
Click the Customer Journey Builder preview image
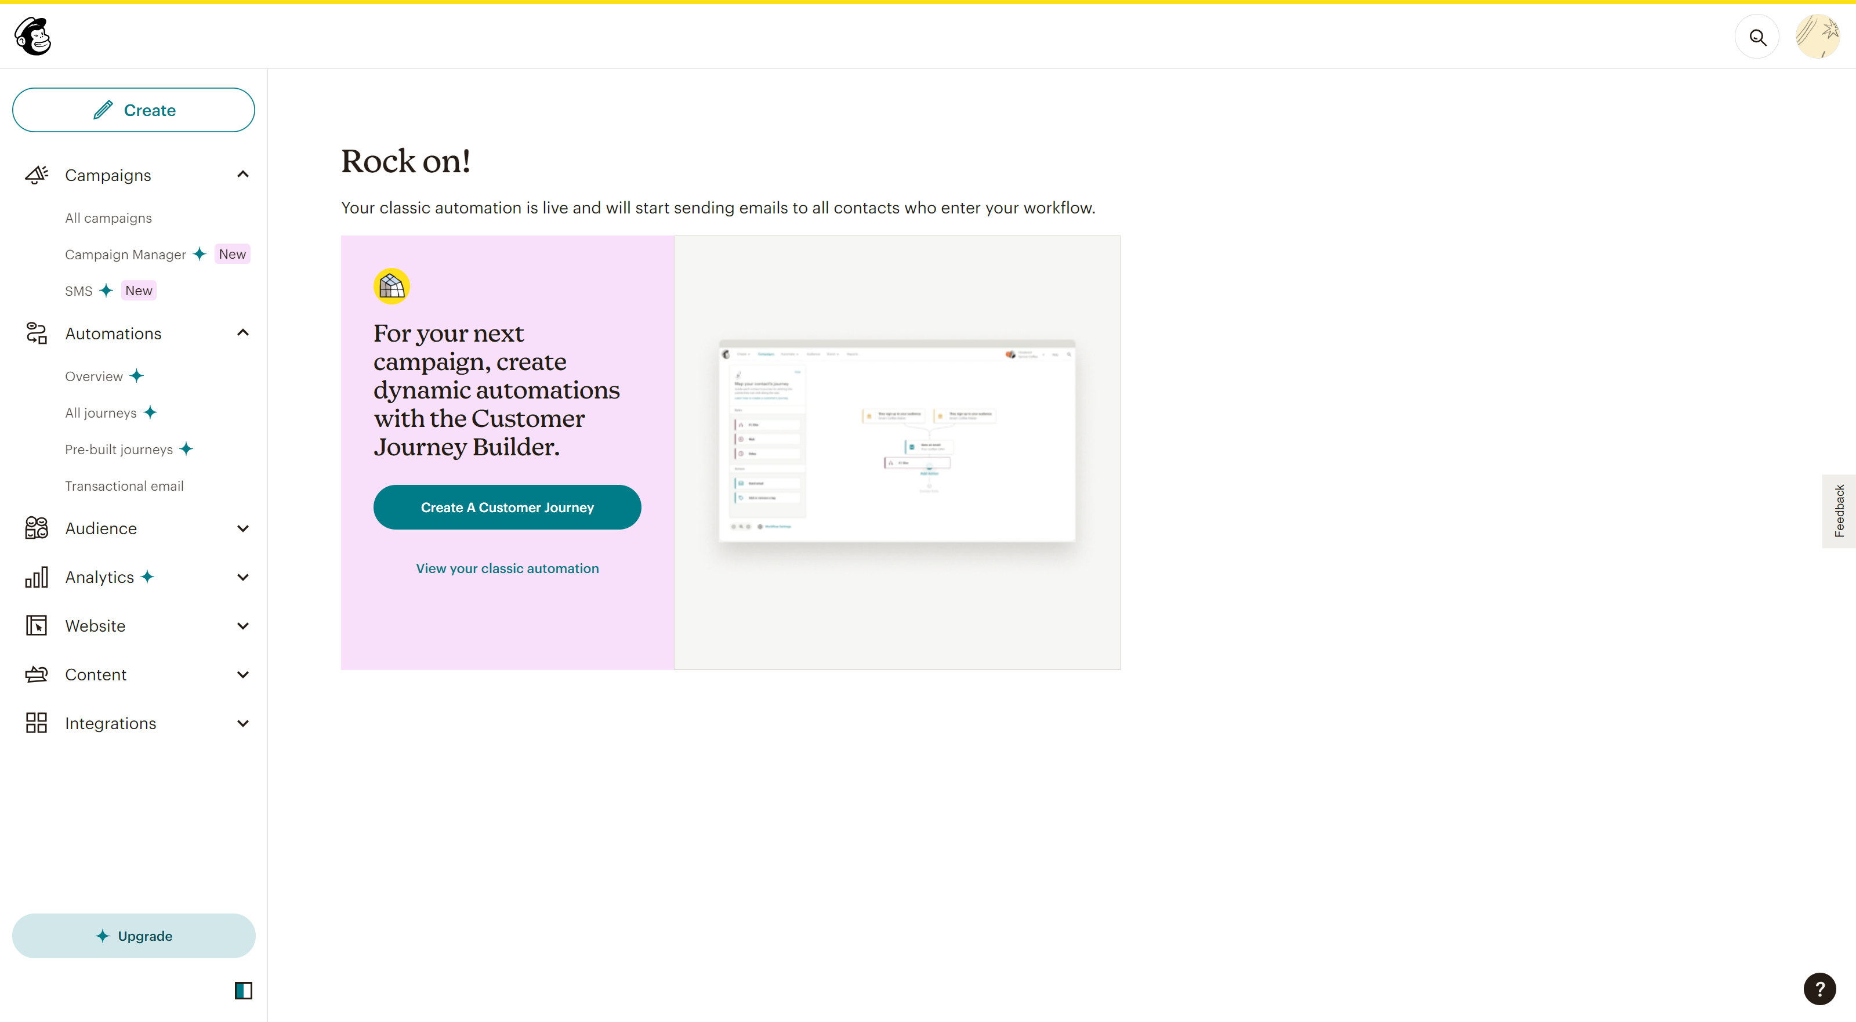point(896,441)
